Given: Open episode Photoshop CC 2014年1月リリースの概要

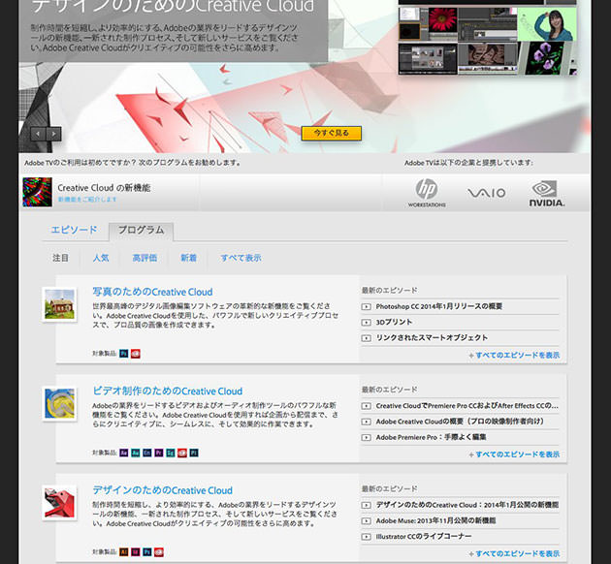Looking at the screenshot, I should coord(439,307).
